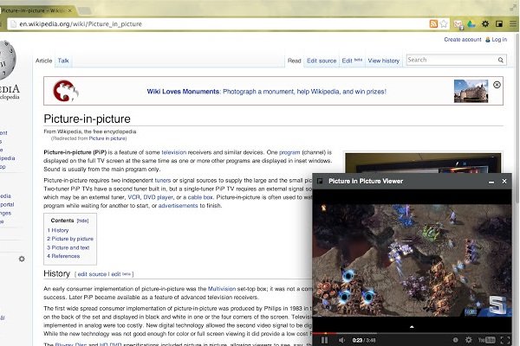Select the Read tab
520x346 pixels.
(294, 61)
